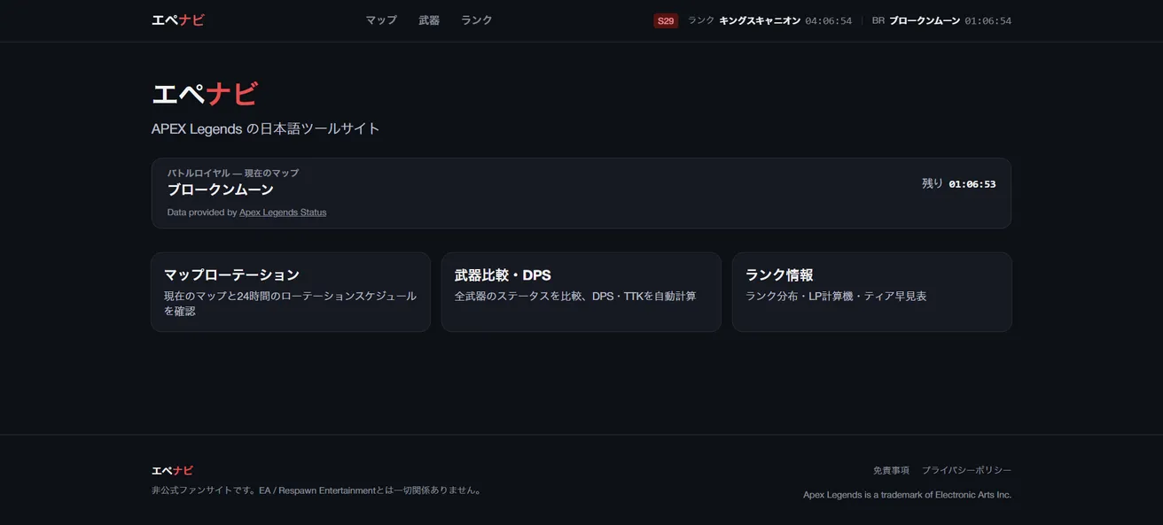Open the ランク情報 card
Viewport: 1163px width, 525px height.
pos(872,292)
